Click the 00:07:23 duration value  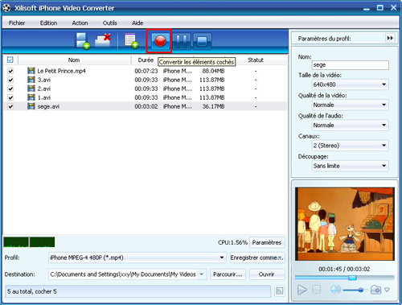(x=146, y=71)
